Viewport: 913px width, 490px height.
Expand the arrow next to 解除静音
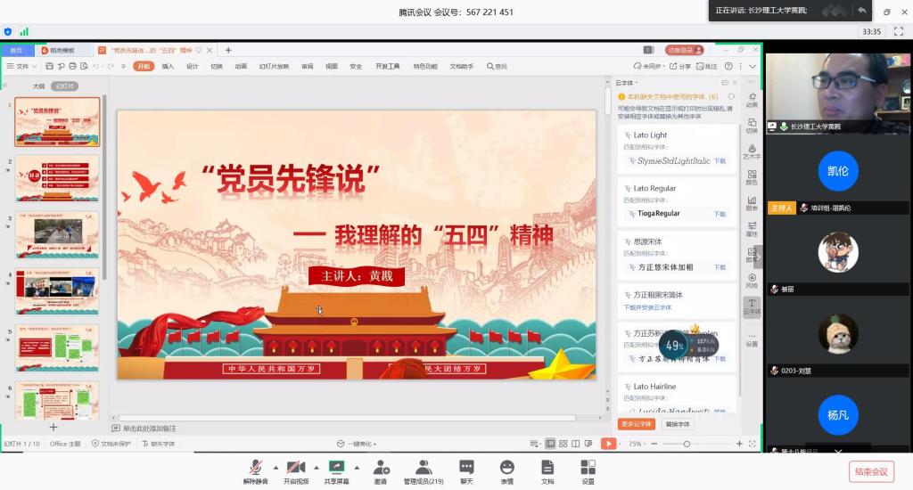click(276, 467)
